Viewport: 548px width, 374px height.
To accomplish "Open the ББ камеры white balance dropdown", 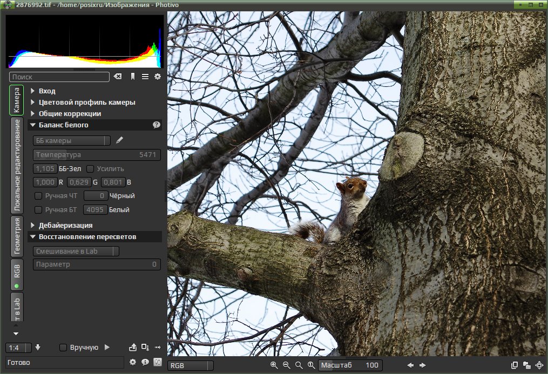I will [72, 140].
